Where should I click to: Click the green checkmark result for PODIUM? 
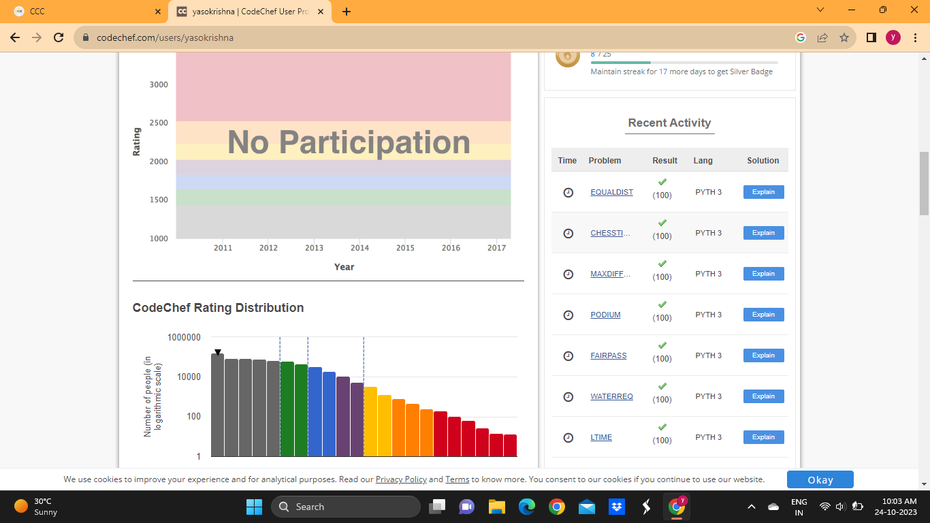(662, 304)
